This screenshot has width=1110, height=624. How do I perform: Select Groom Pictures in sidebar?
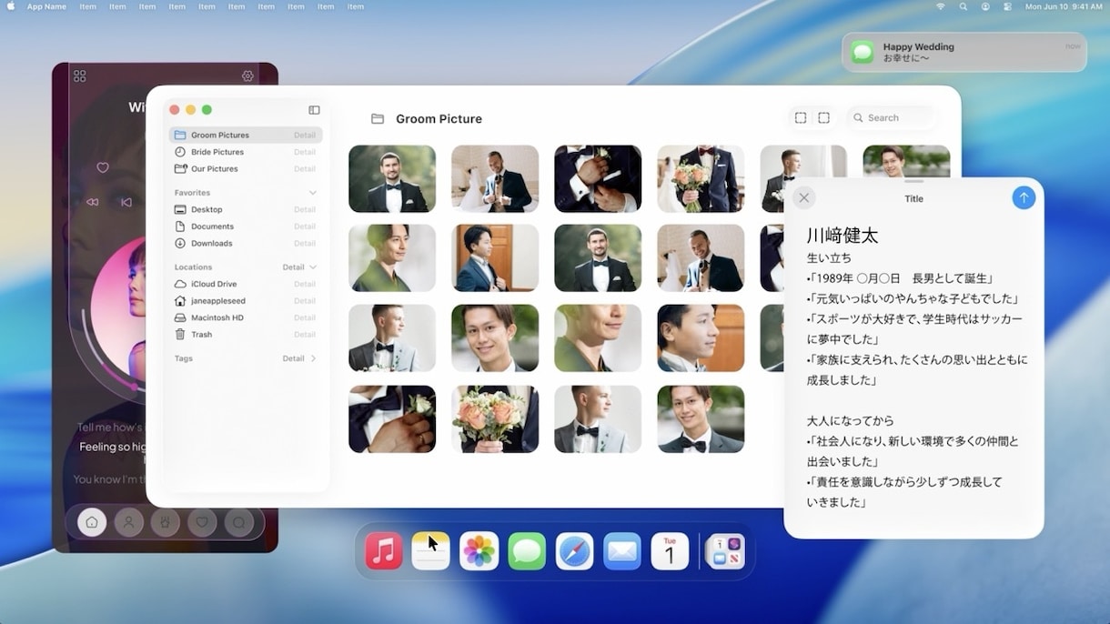coord(246,135)
